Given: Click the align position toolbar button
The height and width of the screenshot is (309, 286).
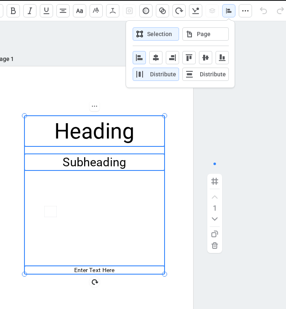Looking at the screenshot, I should 229,11.
